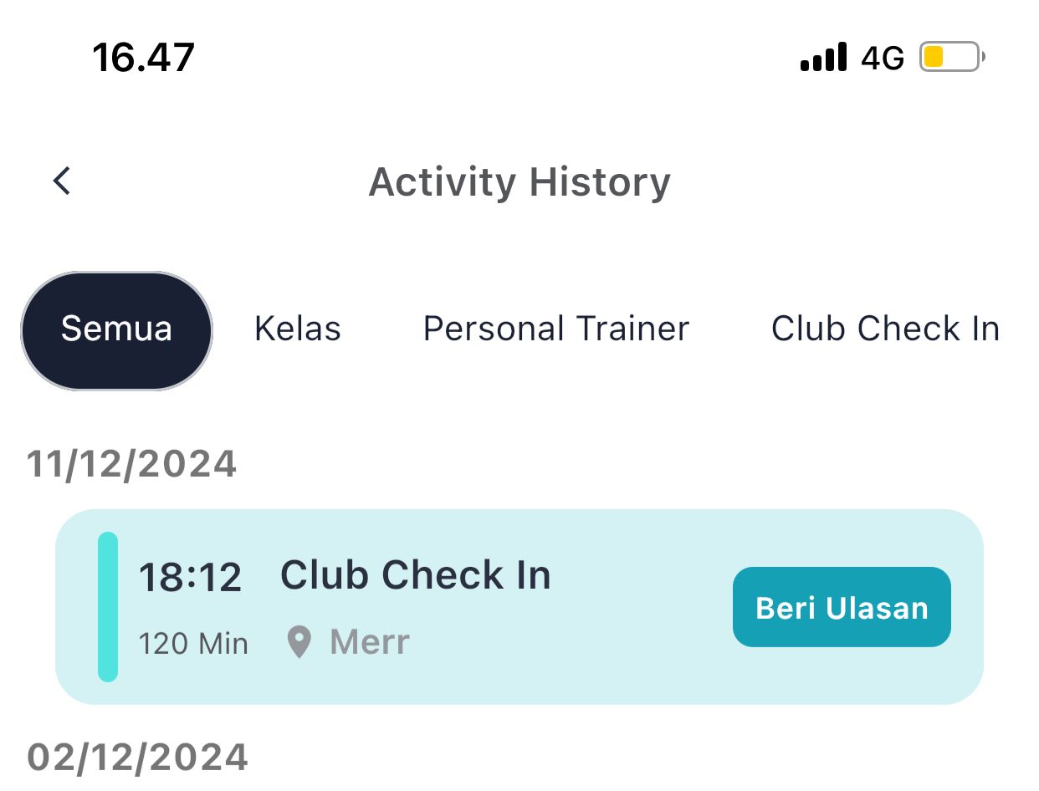Tap the Activity History title
Viewport: 1039px width, 791px height.
pyautogui.click(x=519, y=181)
